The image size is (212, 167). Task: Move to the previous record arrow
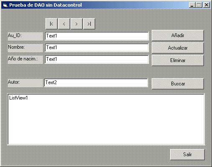(64, 24)
